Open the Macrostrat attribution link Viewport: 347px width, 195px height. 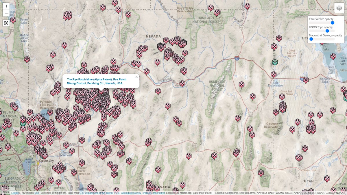159,193
